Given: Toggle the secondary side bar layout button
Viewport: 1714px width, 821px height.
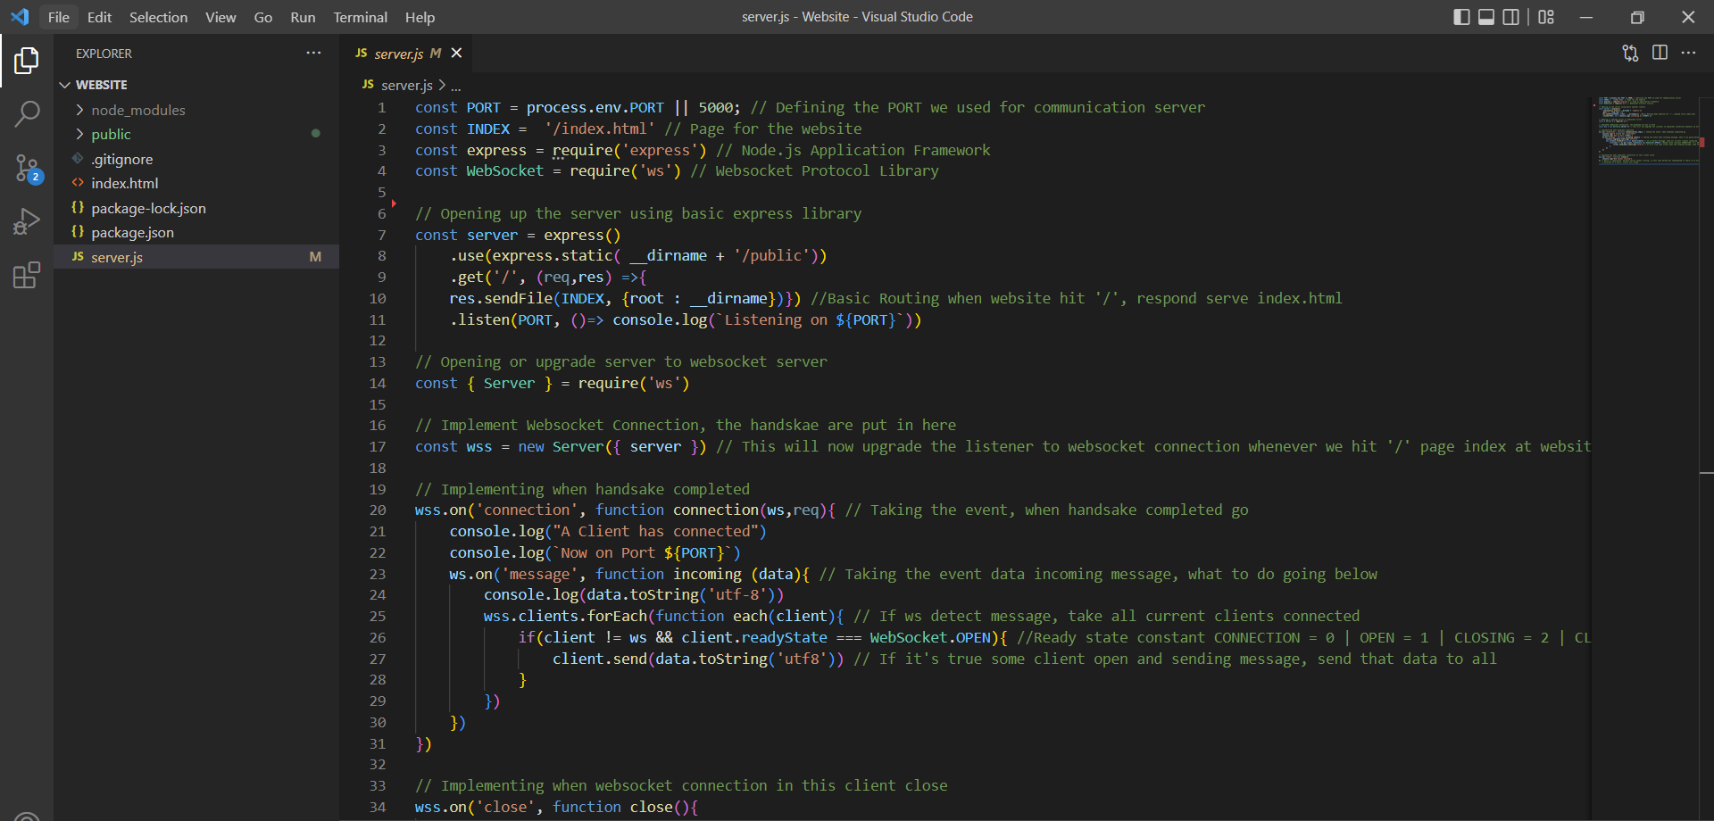Looking at the screenshot, I should pos(1511,17).
